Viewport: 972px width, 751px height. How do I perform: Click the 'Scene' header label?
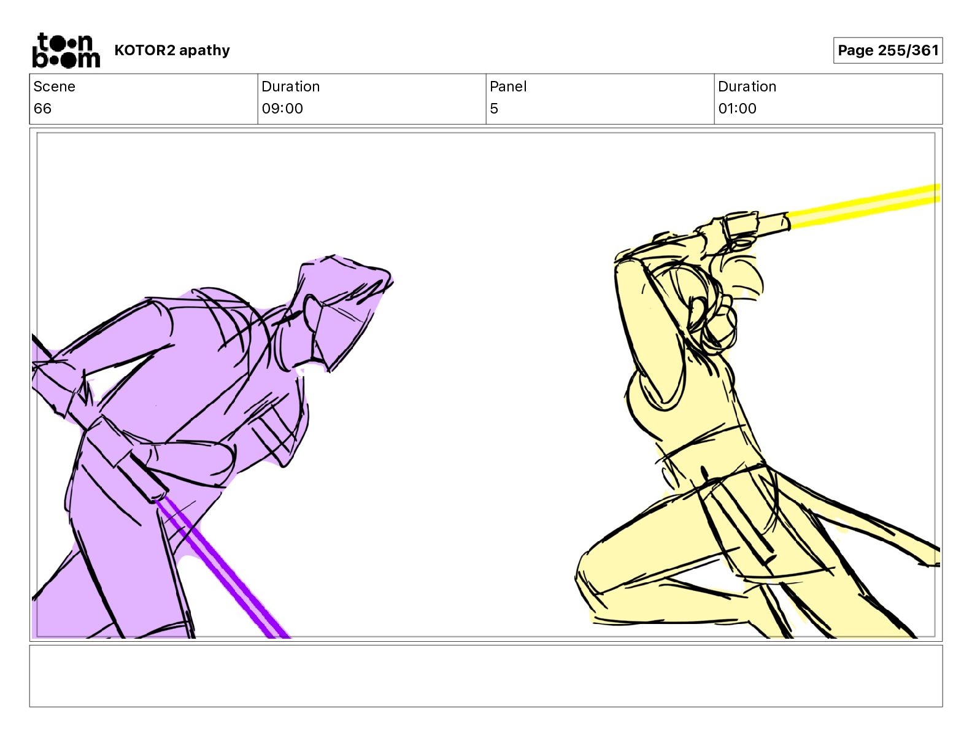coord(54,87)
